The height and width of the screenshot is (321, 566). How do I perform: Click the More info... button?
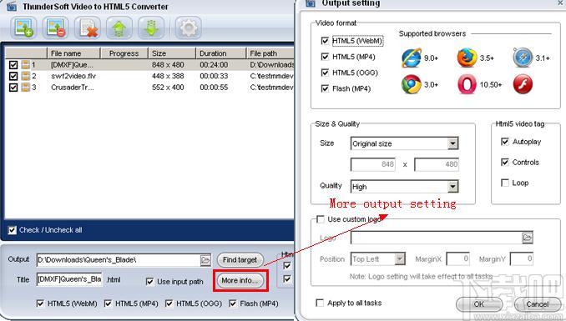pyautogui.click(x=240, y=280)
